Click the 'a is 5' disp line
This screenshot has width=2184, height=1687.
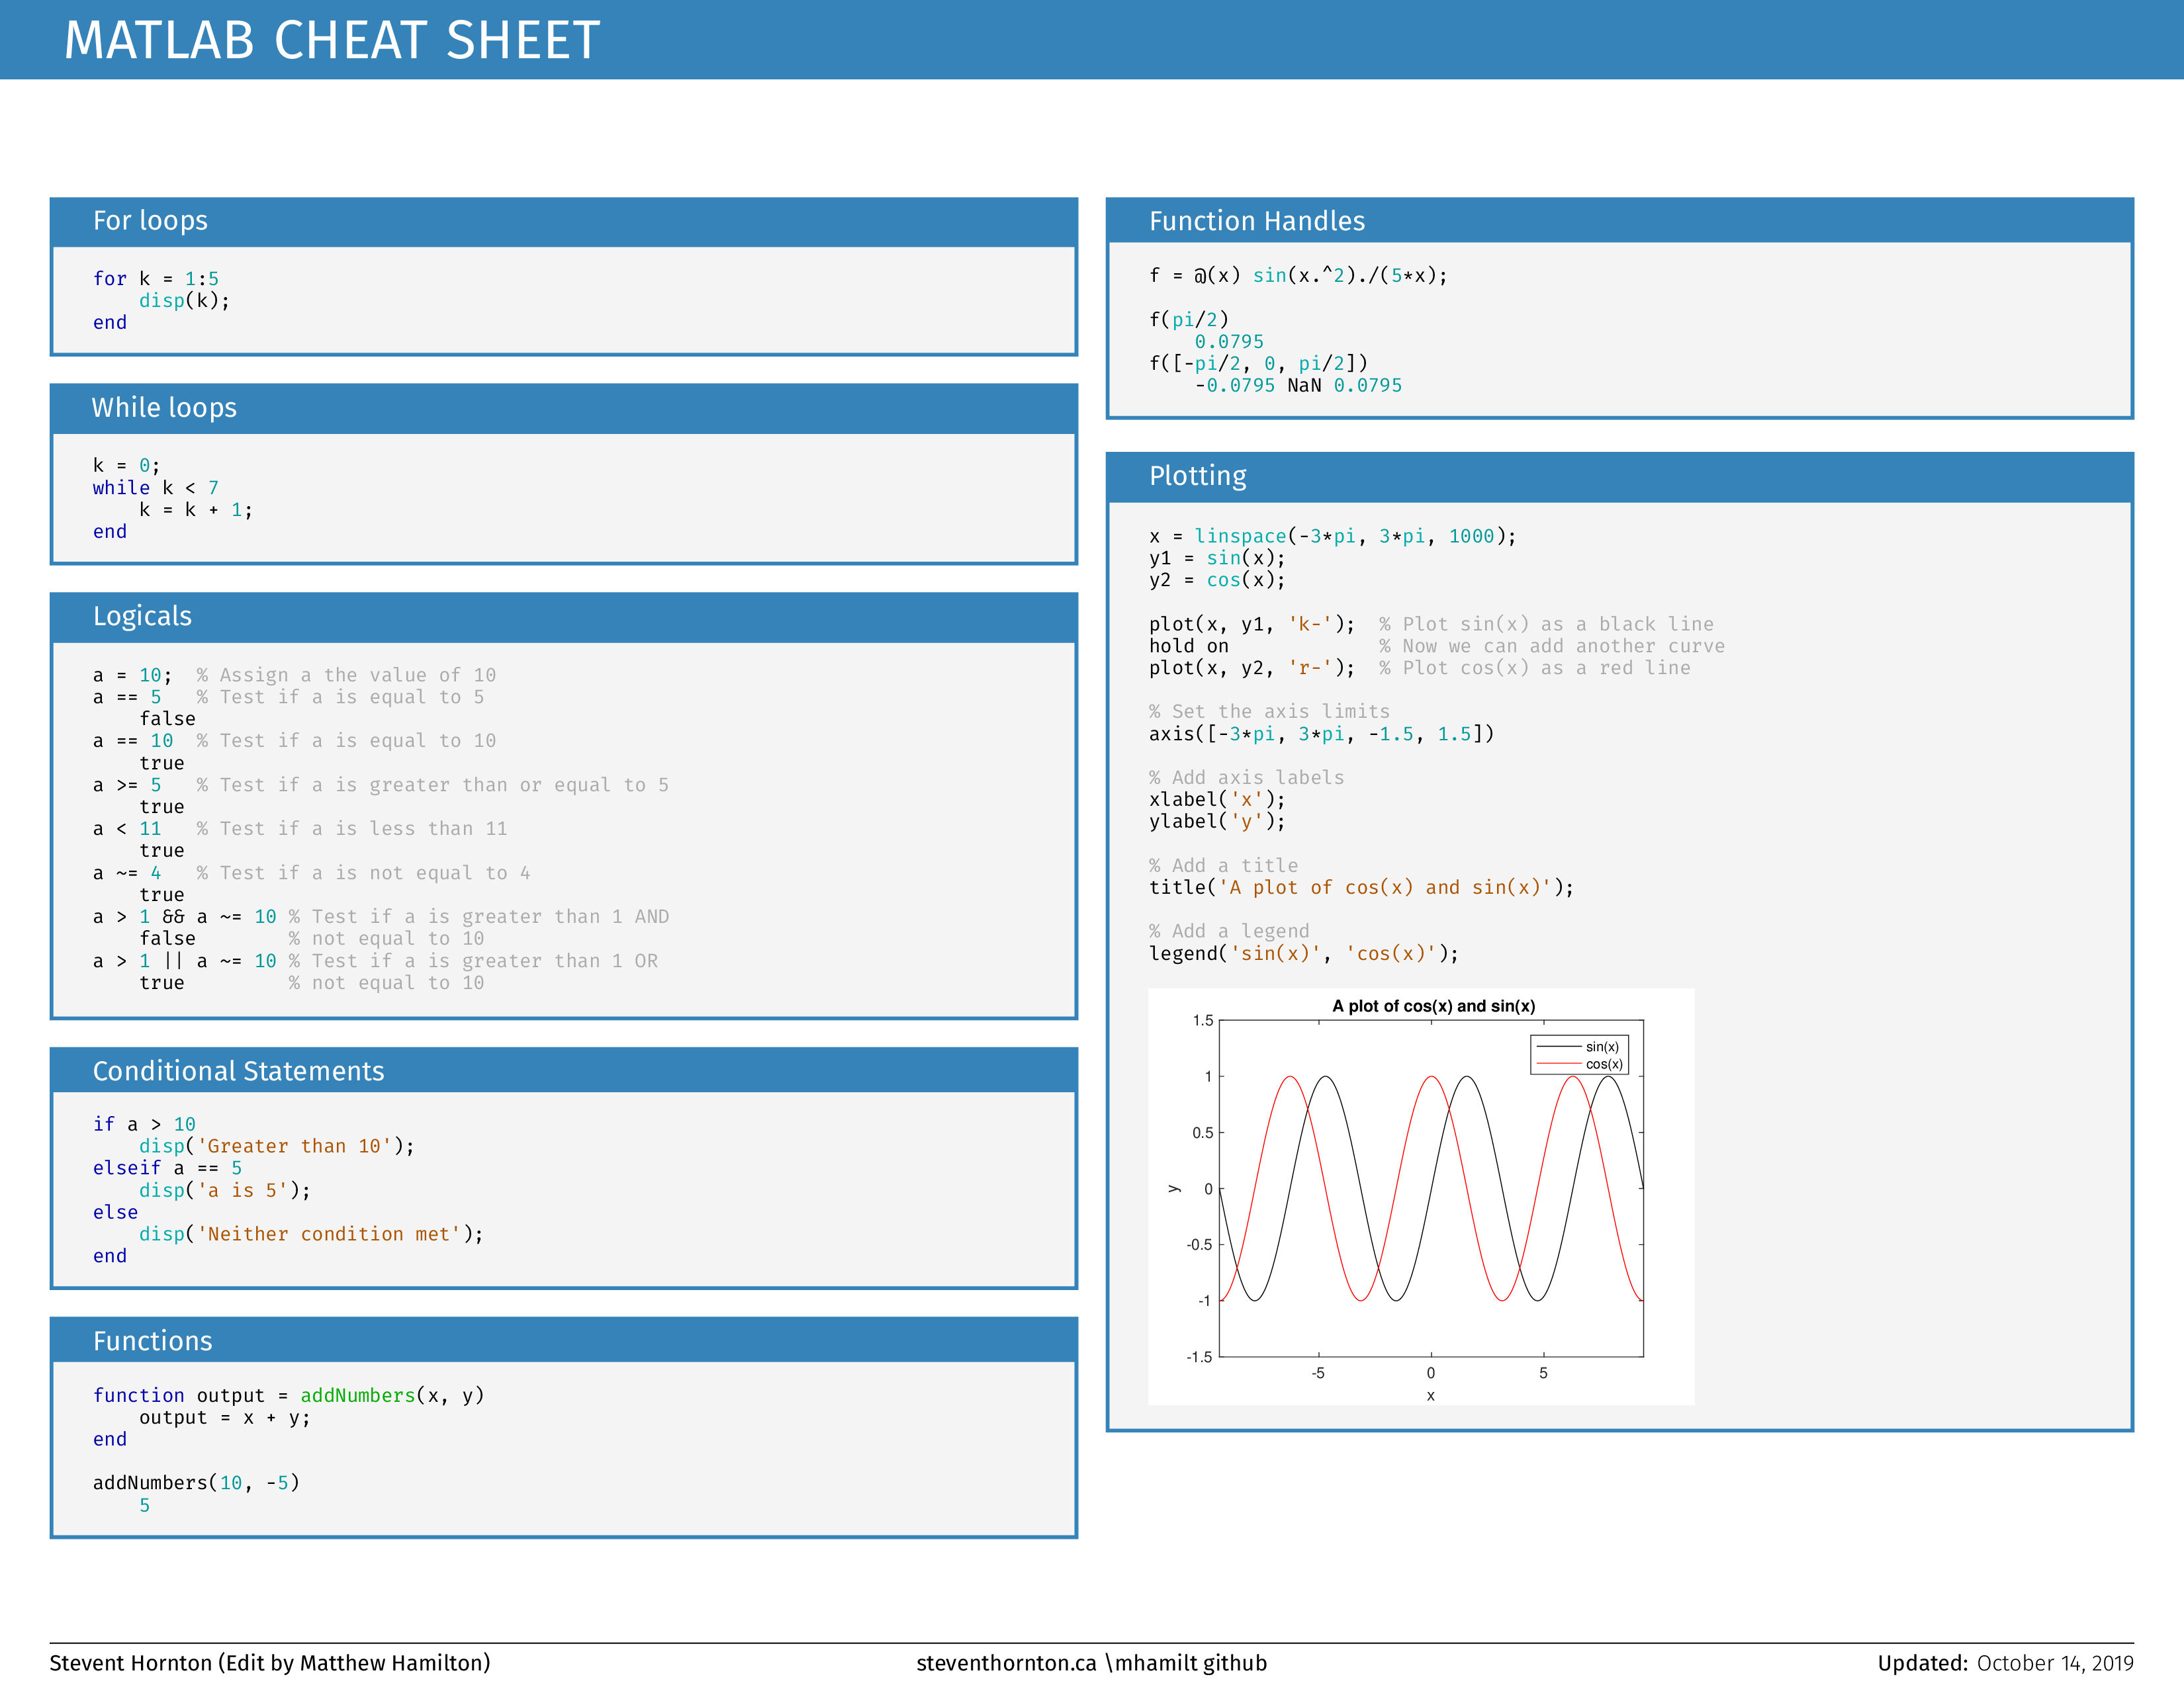[x=225, y=1190]
